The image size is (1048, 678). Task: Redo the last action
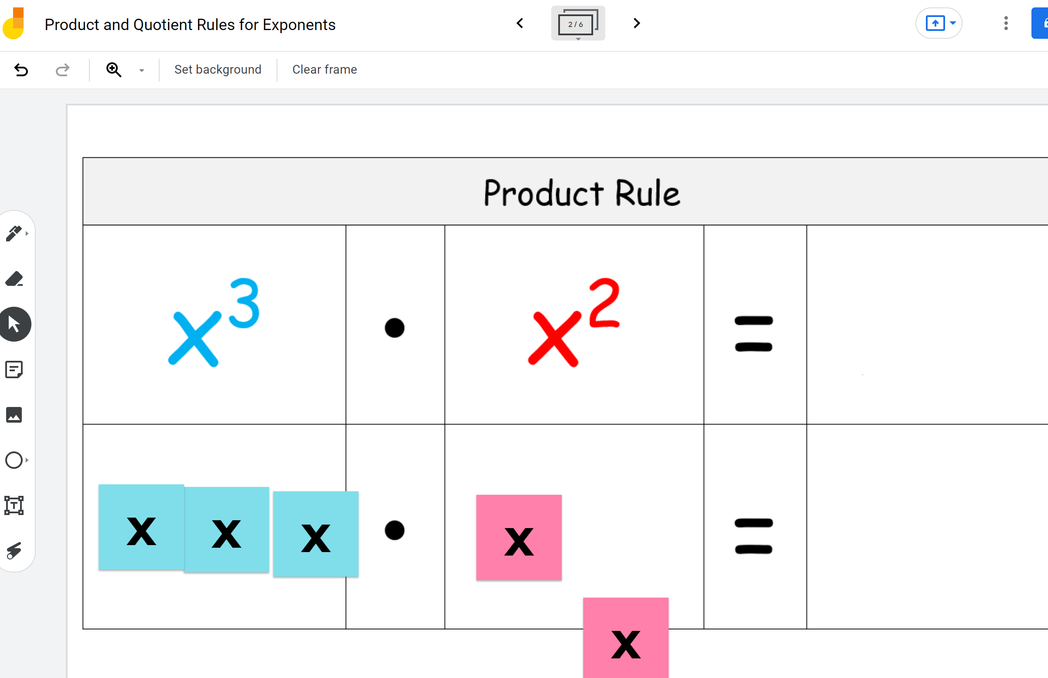tap(61, 70)
